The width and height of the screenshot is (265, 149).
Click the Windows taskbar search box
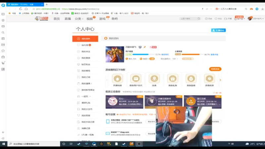tap(34, 144)
